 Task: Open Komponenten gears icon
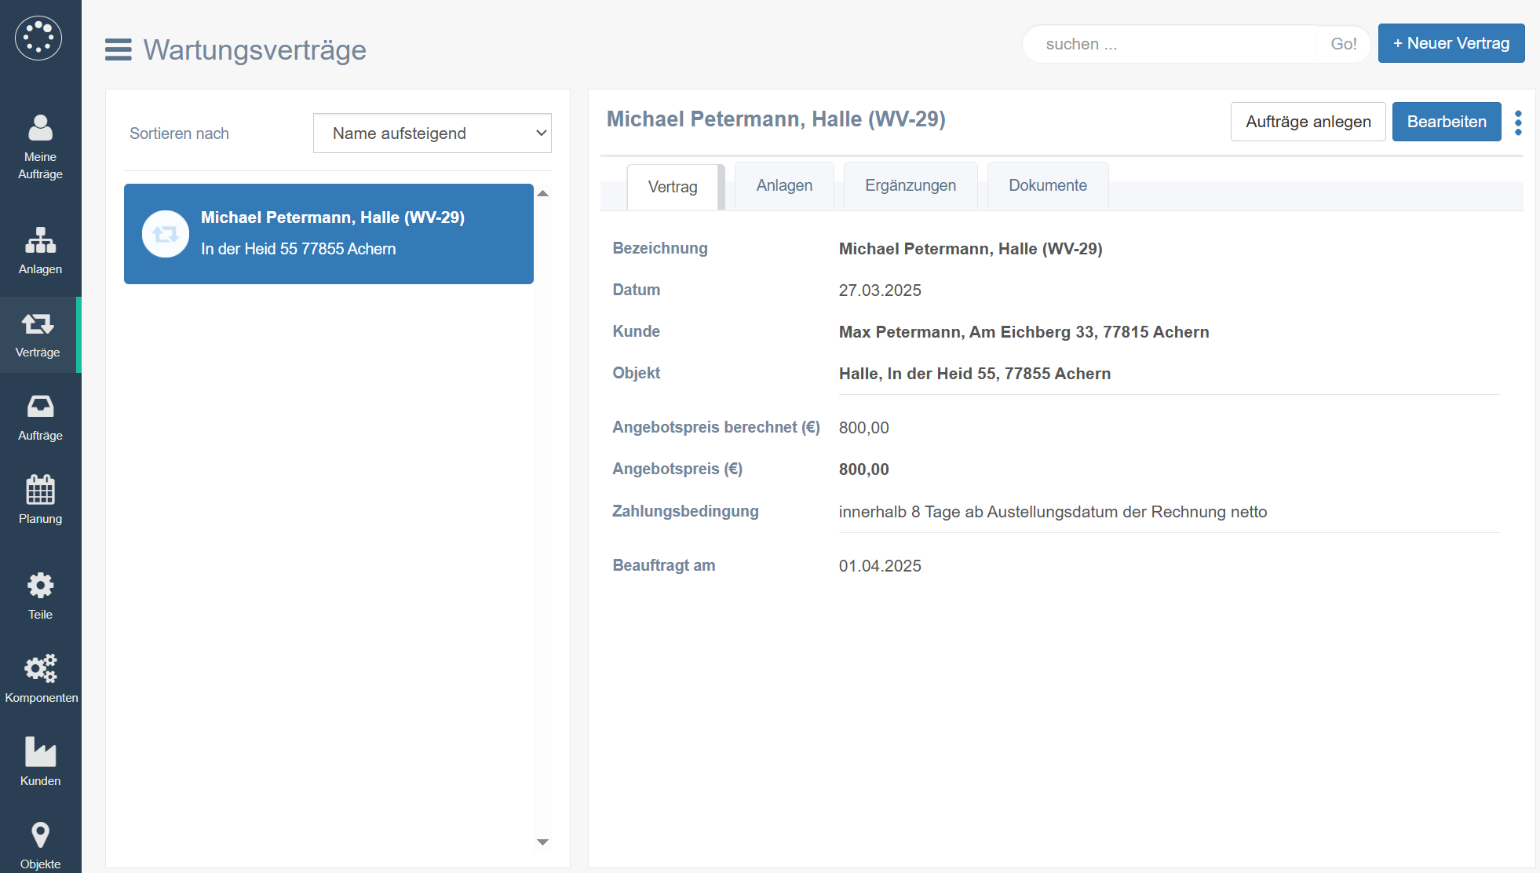40,678
